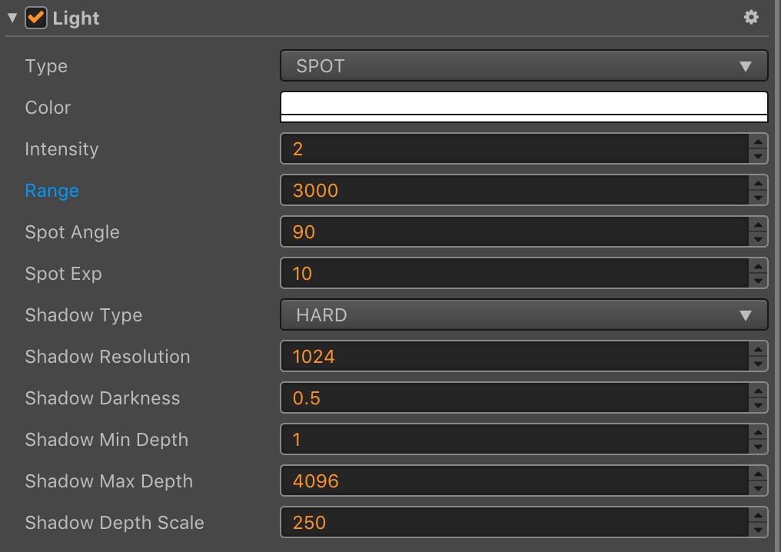The height and width of the screenshot is (552, 781).
Task: Click the Shadow Min Depth label
Action: tap(107, 440)
